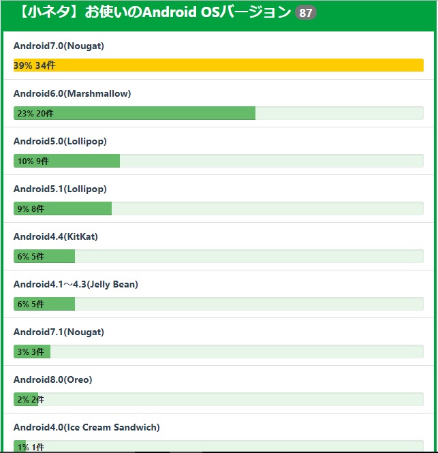Click the total votes badge showing 87
438x453 pixels.
(306, 14)
